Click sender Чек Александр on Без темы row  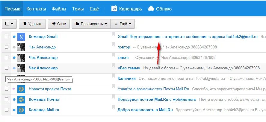pos(43,68)
